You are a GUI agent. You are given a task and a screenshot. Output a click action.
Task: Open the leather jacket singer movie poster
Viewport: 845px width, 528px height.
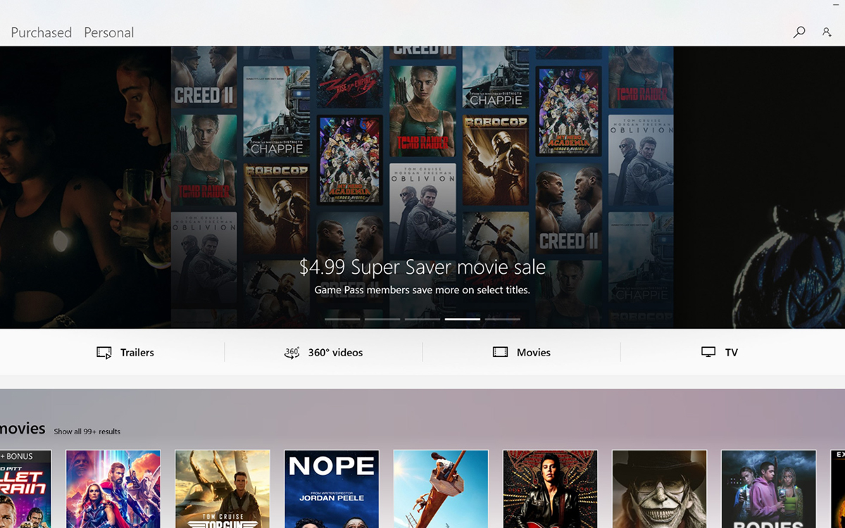[x=550, y=489]
